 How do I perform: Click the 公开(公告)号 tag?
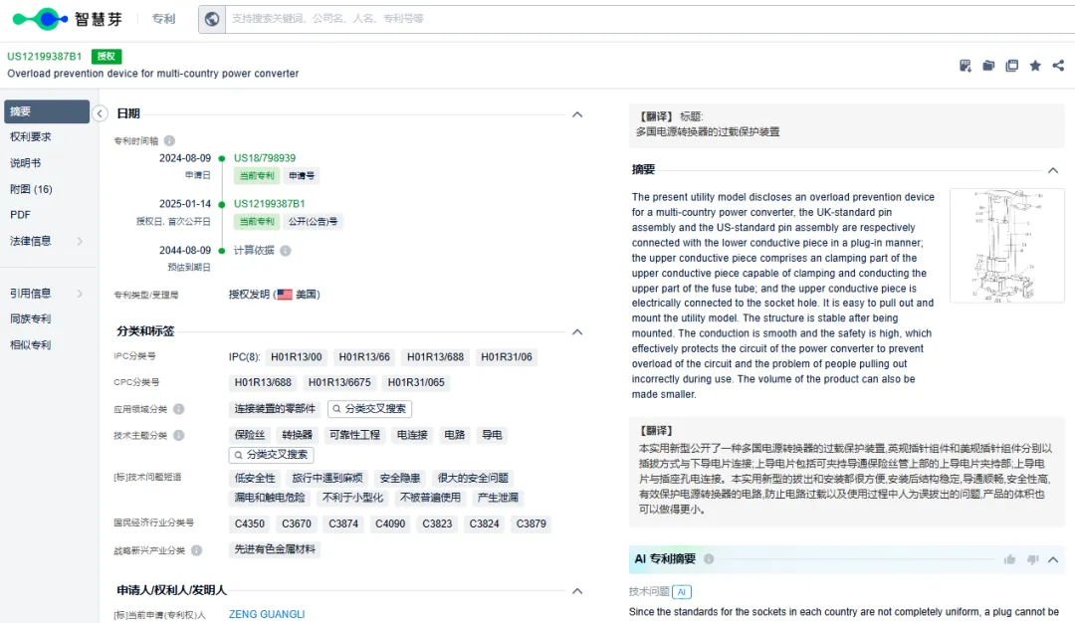(313, 221)
